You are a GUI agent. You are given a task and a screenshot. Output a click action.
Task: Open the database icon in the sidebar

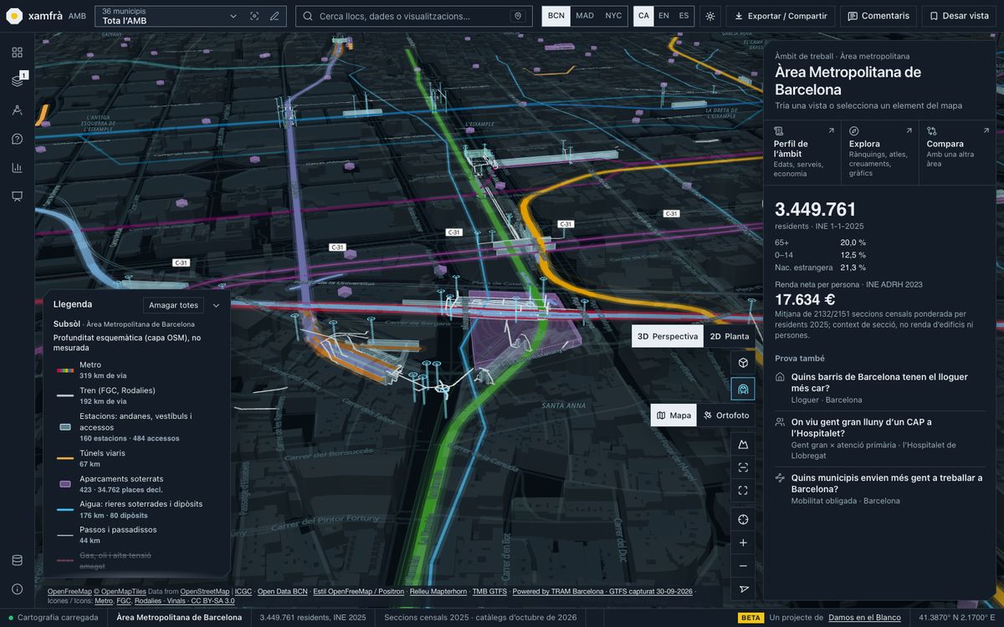click(x=17, y=560)
